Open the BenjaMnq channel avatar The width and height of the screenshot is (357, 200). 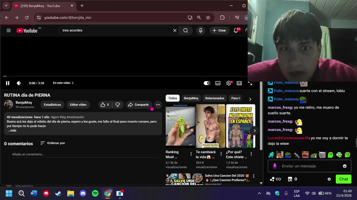(8, 105)
